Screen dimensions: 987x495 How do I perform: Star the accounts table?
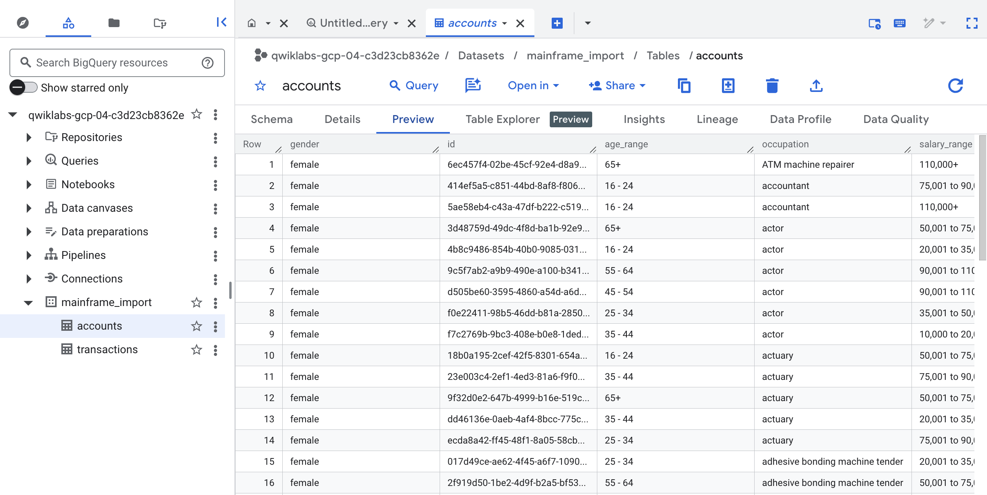pos(196,326)
